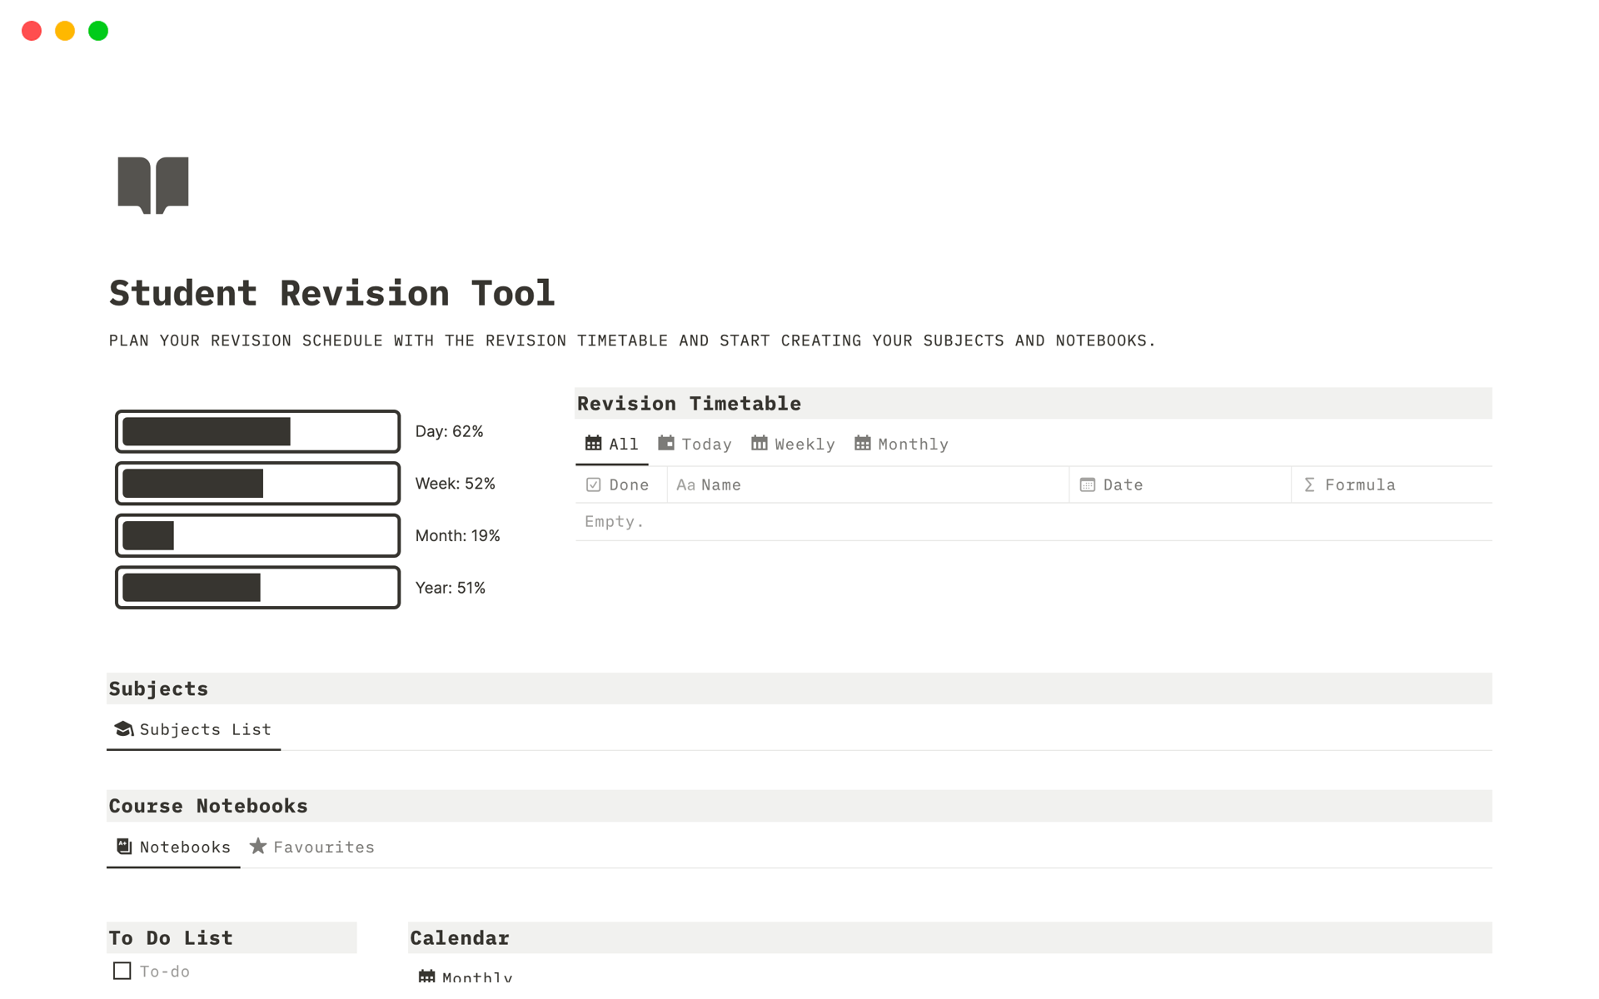Click the Month 19% progress bar
1599x999 pixels.
tap(257, 535)
